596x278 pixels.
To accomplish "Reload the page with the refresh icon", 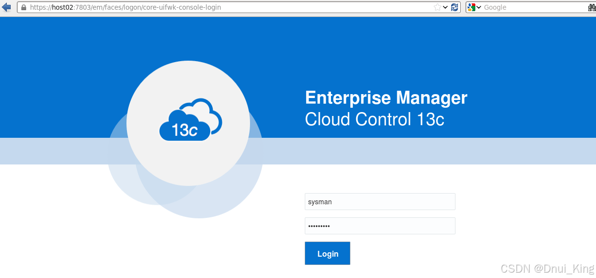I will click(x=455, y=7).
